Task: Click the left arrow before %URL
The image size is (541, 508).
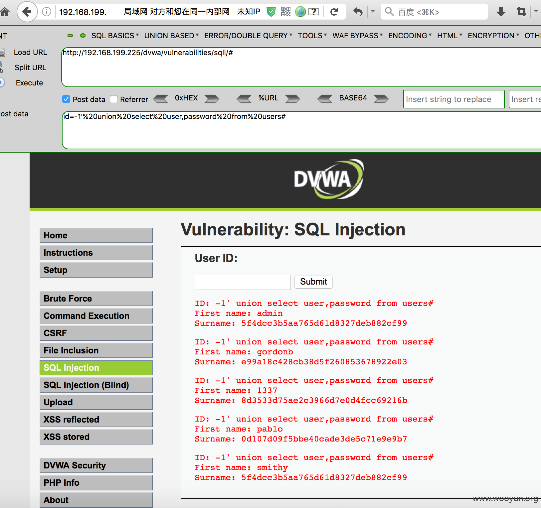Action: point(244,99)
